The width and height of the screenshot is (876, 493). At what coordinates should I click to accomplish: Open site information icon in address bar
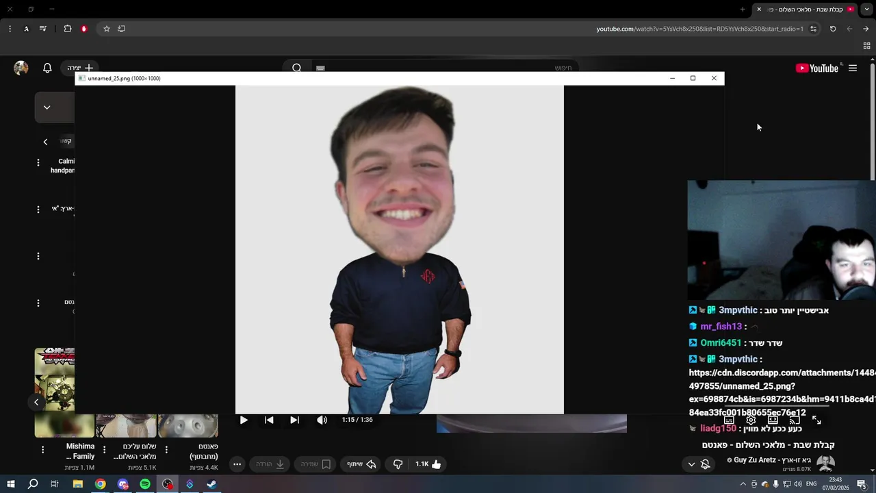813,29
